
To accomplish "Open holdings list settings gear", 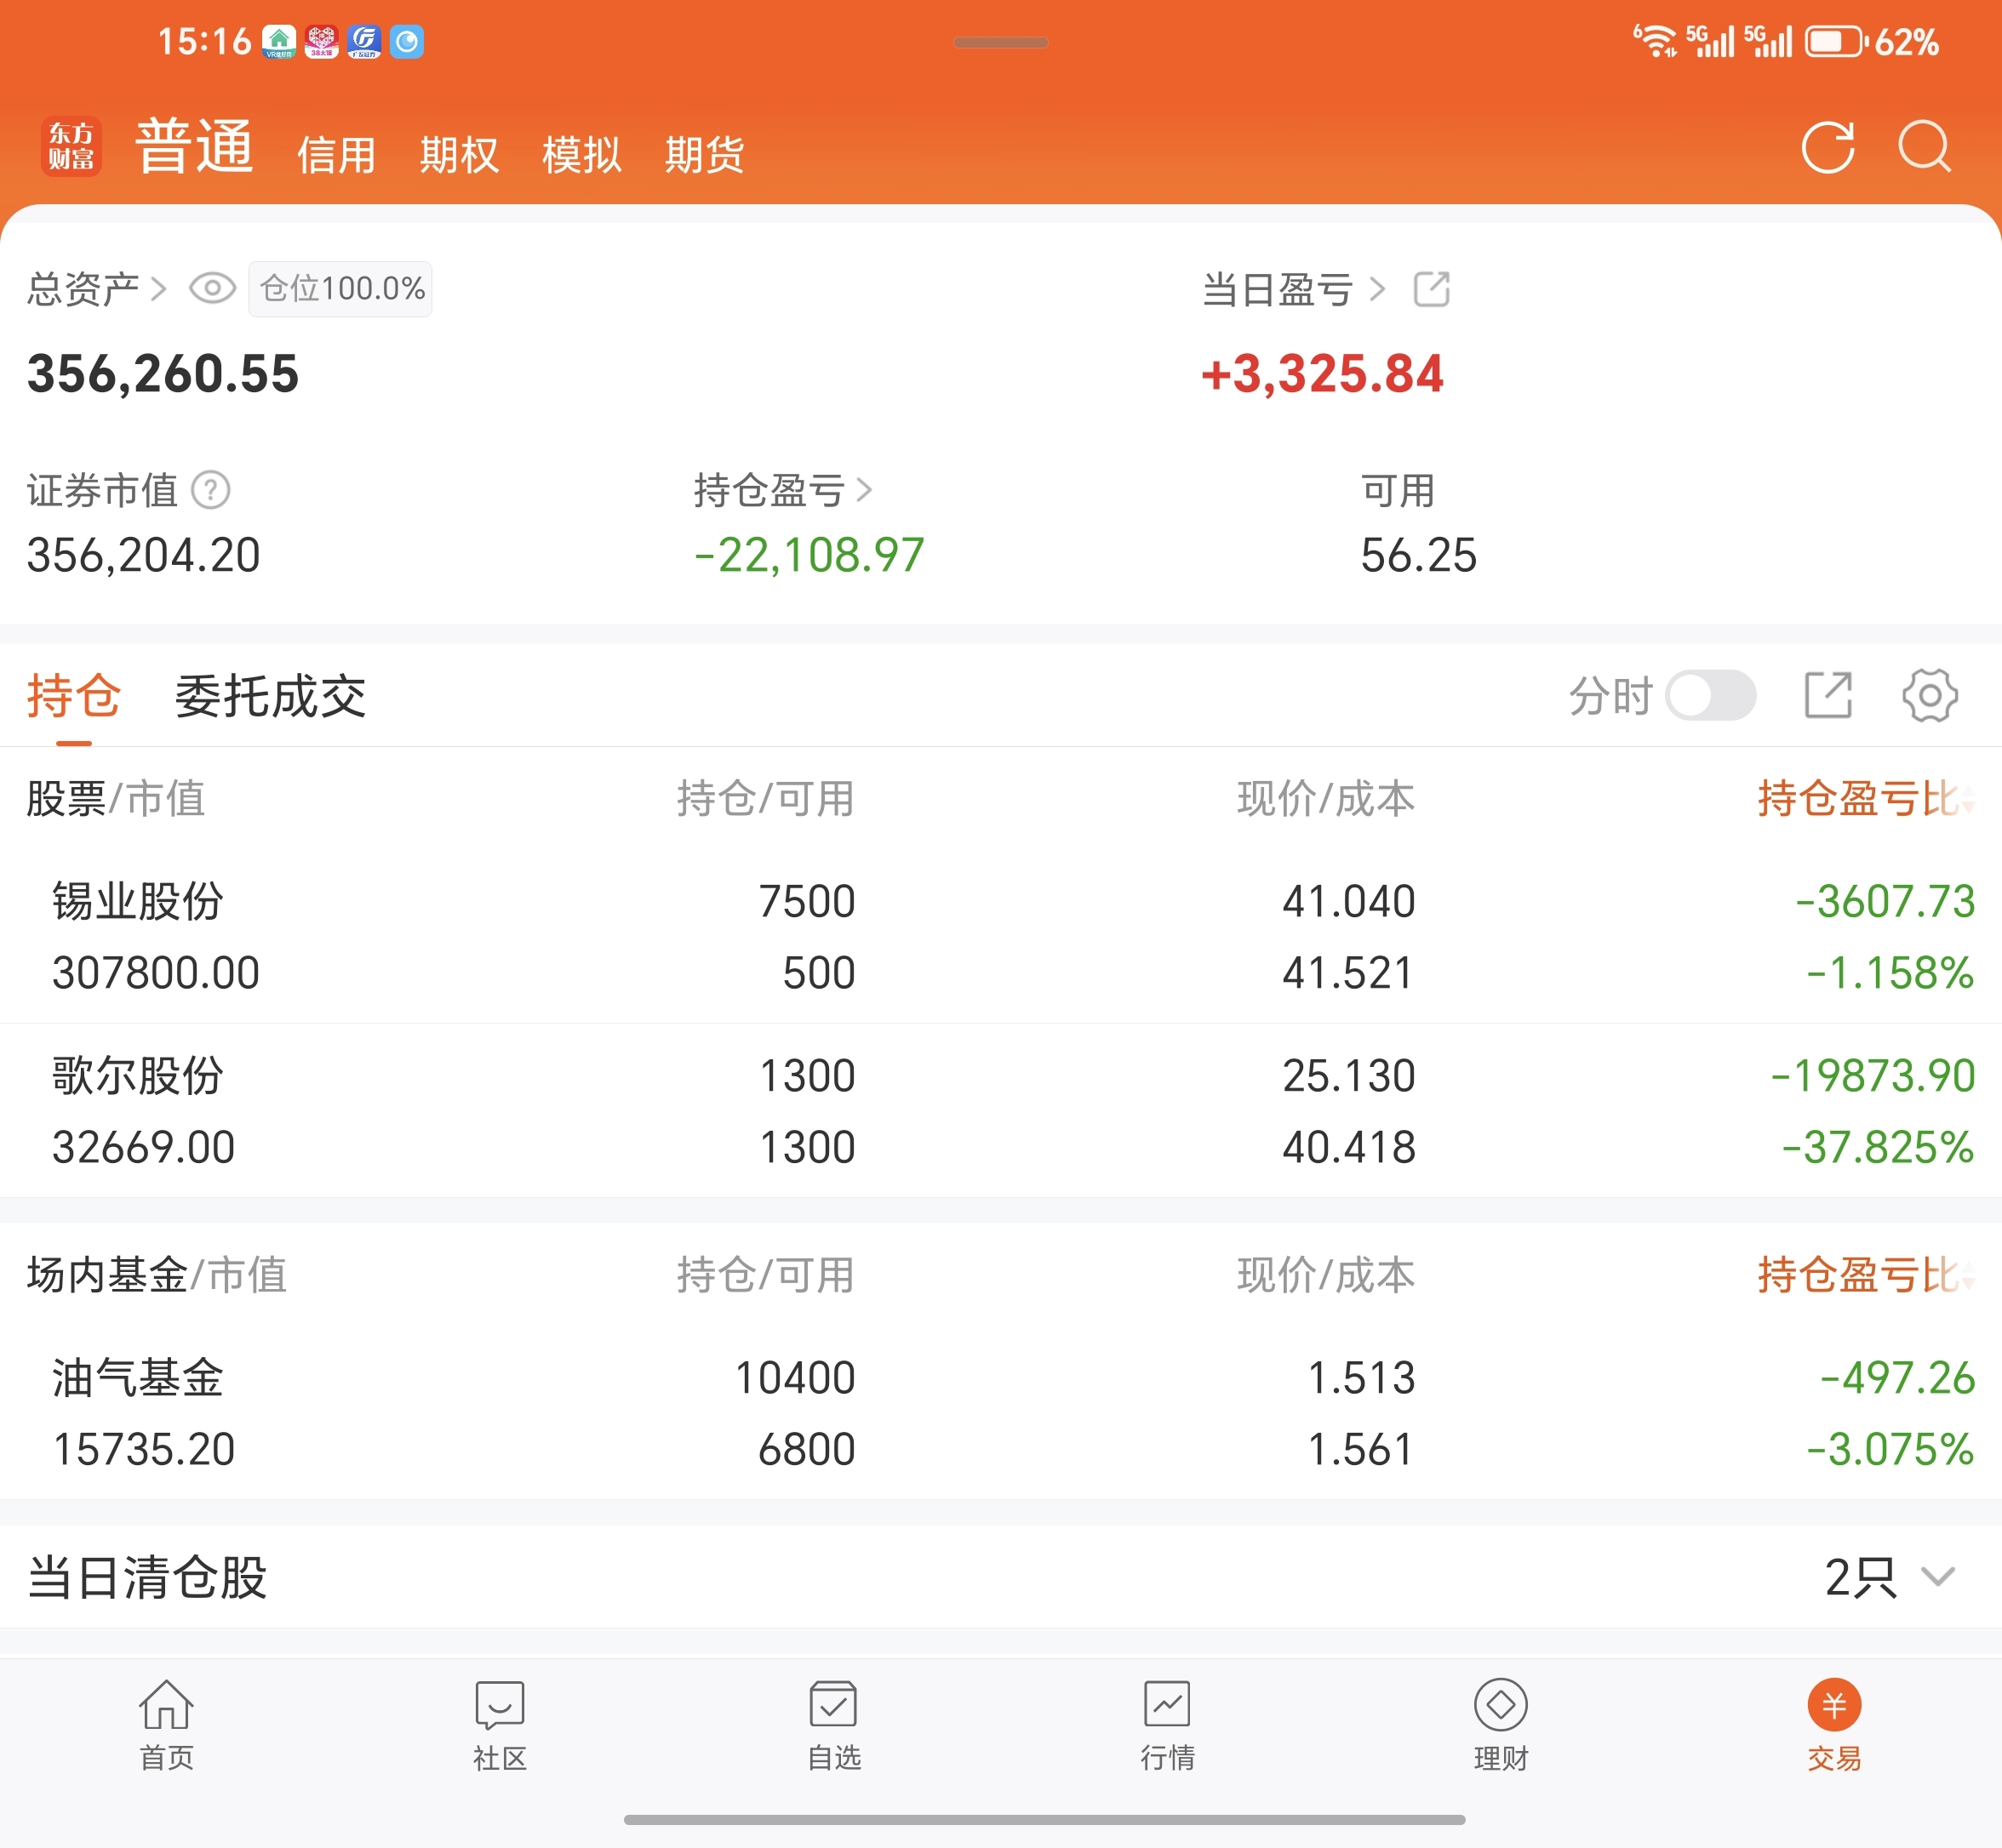I will click(1929, 695).
